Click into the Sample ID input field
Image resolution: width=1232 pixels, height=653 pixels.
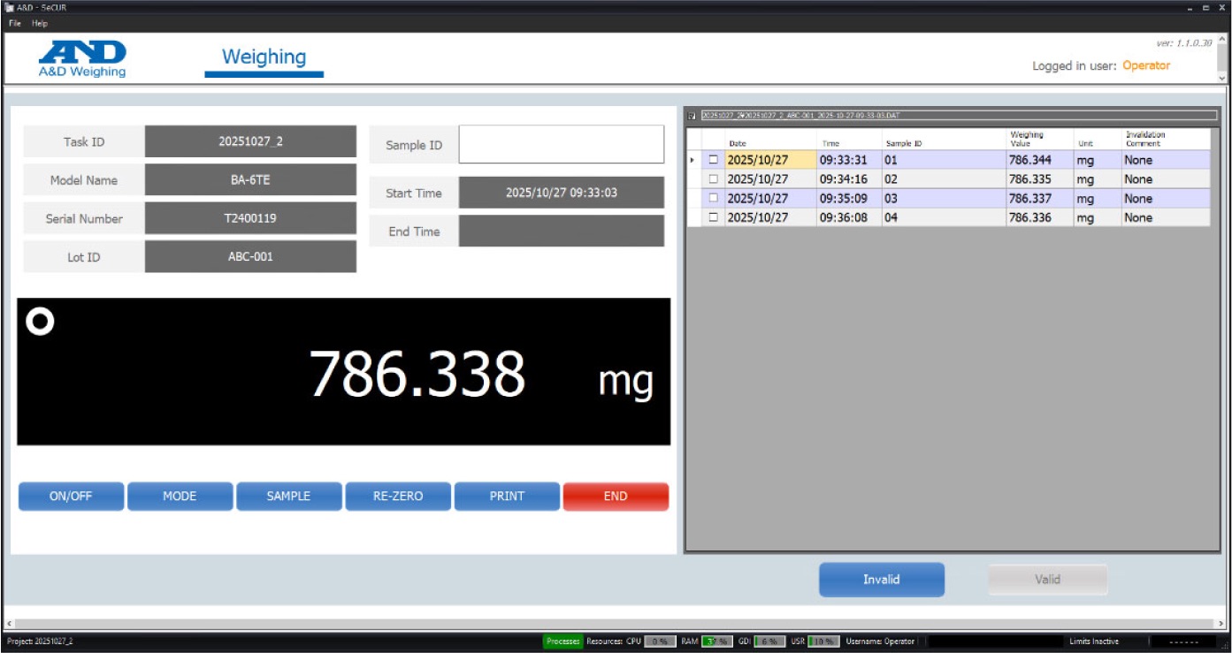point(561,144)
